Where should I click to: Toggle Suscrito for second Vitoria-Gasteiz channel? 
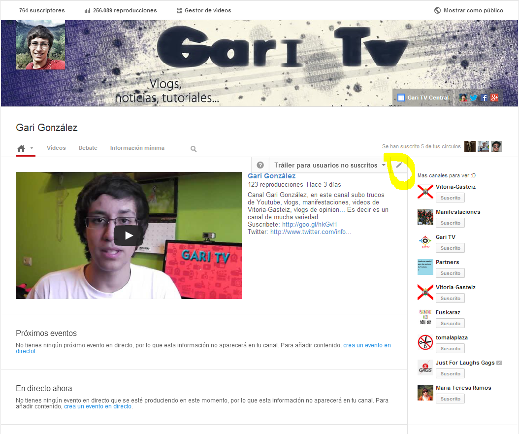click(451, 298)
